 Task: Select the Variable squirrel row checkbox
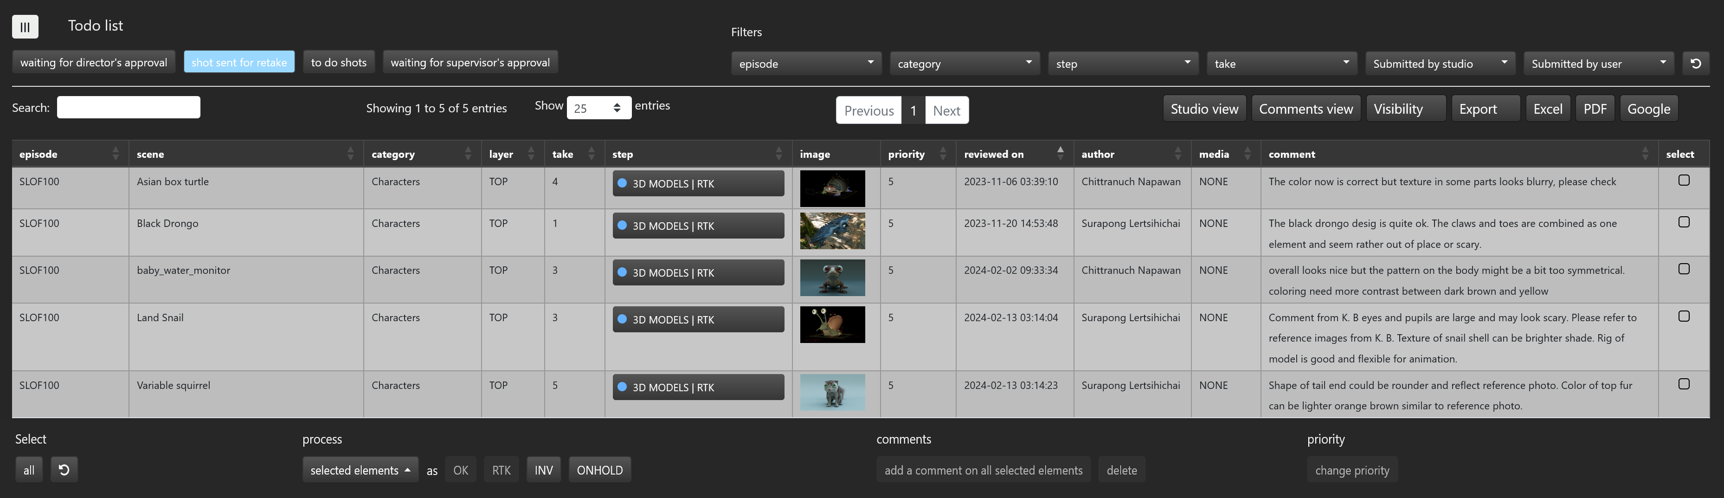coord(1683,384)
